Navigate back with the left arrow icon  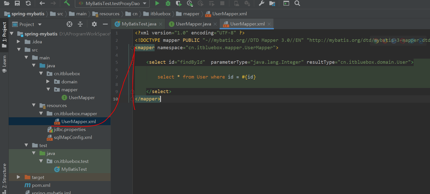(x=42, y=3)
